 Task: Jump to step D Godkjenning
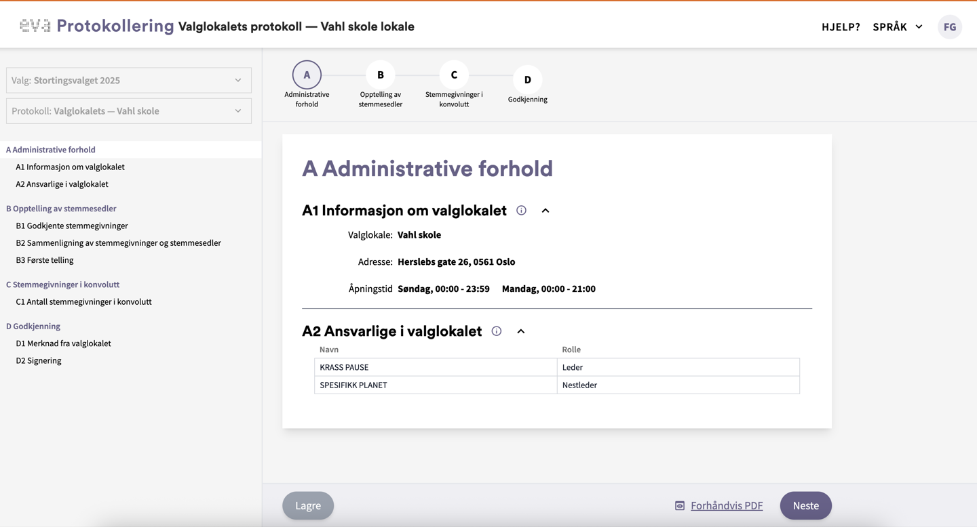tap(527, 80)
